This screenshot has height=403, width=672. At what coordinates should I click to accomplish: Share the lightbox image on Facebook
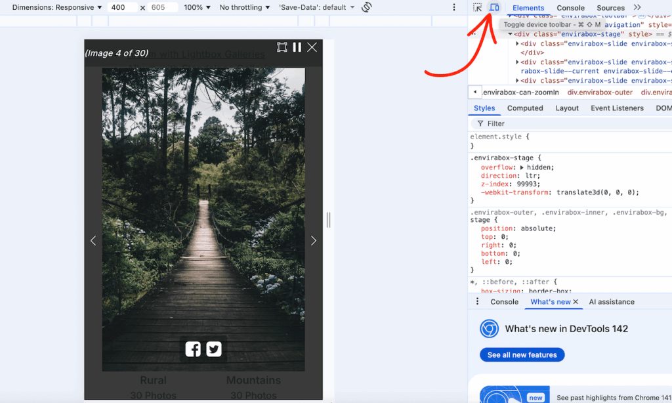pos(192,349)
